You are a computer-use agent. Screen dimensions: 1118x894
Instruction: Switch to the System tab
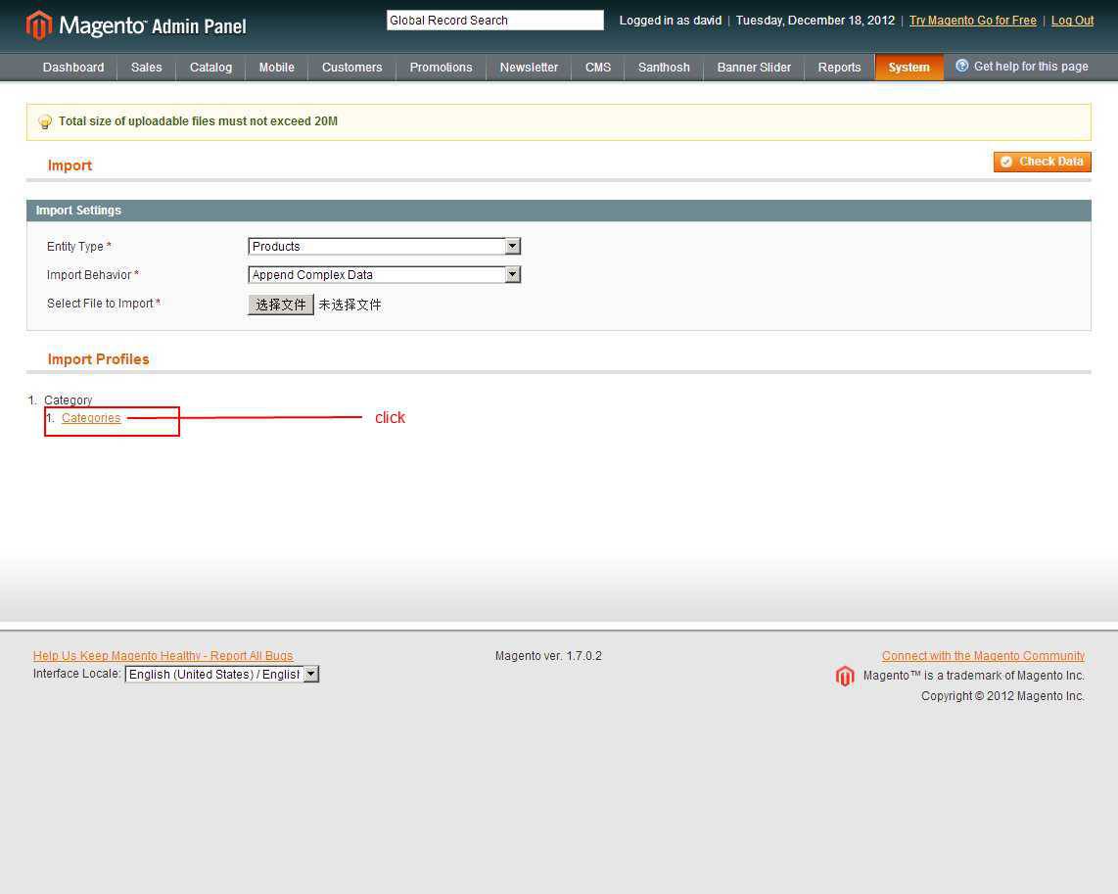(908, 68)
